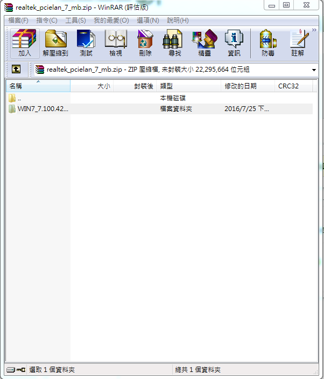Run the 測試 (Test) archive tool
This screenshot has height=379, width=324.
point(86,43)
